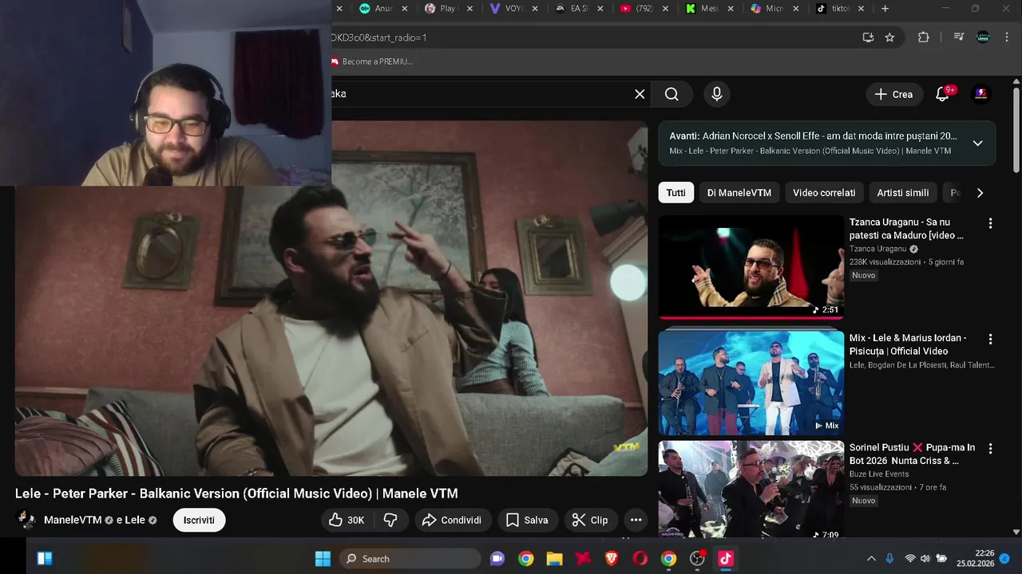Open the 'Become a PREMIU...' bookmark
This screenshot has height=574, width=1022.
point(372,61)
